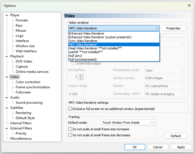Viewport: 195px width, 154px height.
Task: Open the DVD-Video options page
Action: point(24,61)
